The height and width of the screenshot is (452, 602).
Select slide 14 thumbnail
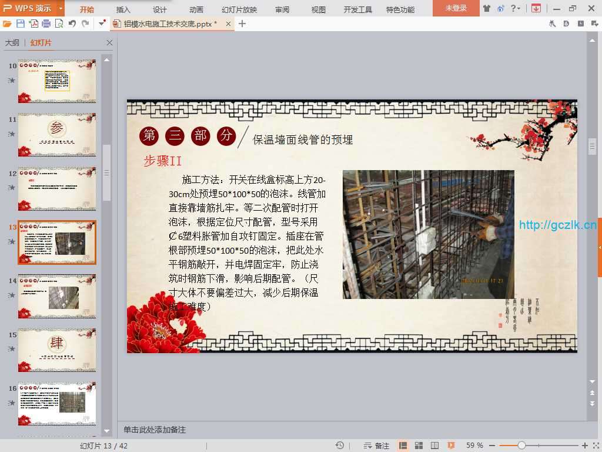[x=56, y=296]
